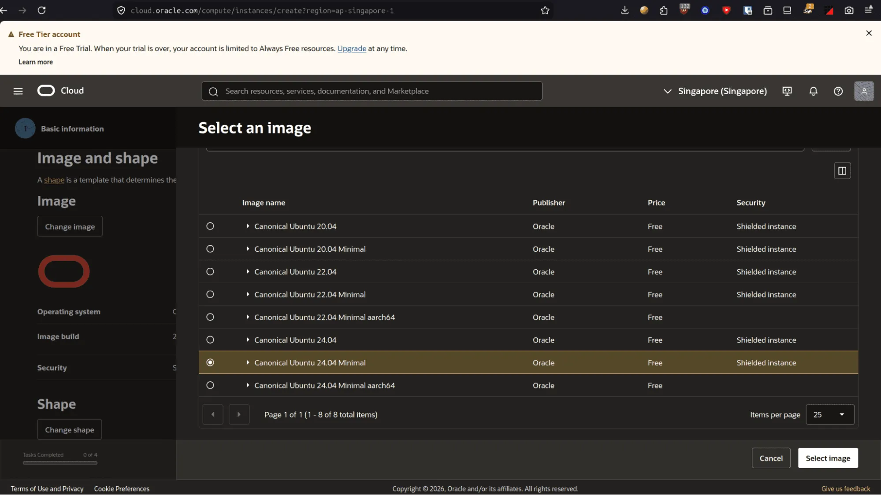Expand the Ubuntu 24.04 Minimal aarch64 row
The image size is (881, 495).
[248, 385]
